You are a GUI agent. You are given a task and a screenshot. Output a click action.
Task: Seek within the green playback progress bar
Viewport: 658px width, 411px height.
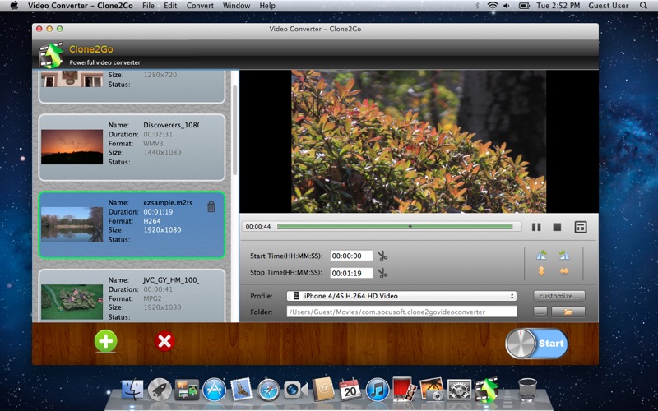[395, 227]
